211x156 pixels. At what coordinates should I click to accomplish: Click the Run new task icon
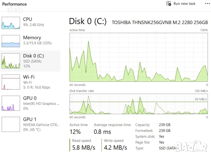168,4
